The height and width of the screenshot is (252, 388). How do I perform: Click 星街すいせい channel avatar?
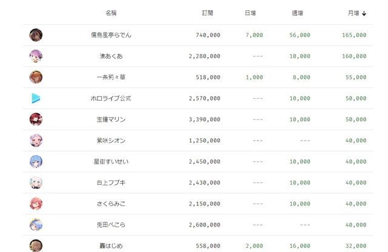[36, 162]
